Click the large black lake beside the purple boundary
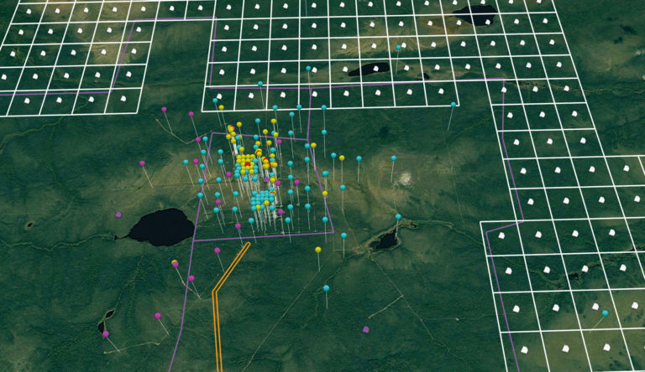Viewport: 645px width, 372px height. tap(161, 227)
